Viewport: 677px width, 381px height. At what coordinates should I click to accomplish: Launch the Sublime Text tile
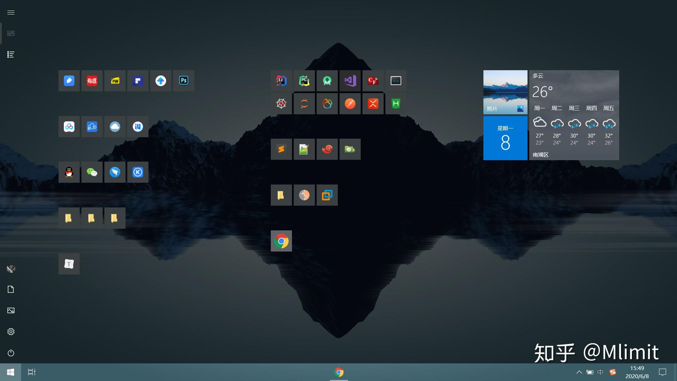tap(281, 149)
